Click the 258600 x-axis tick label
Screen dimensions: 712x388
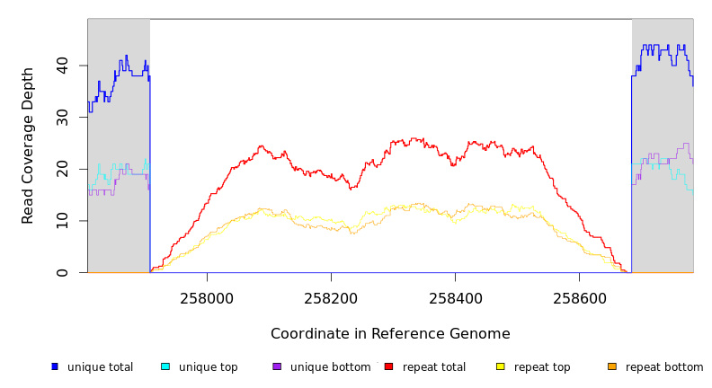point(579,295)
